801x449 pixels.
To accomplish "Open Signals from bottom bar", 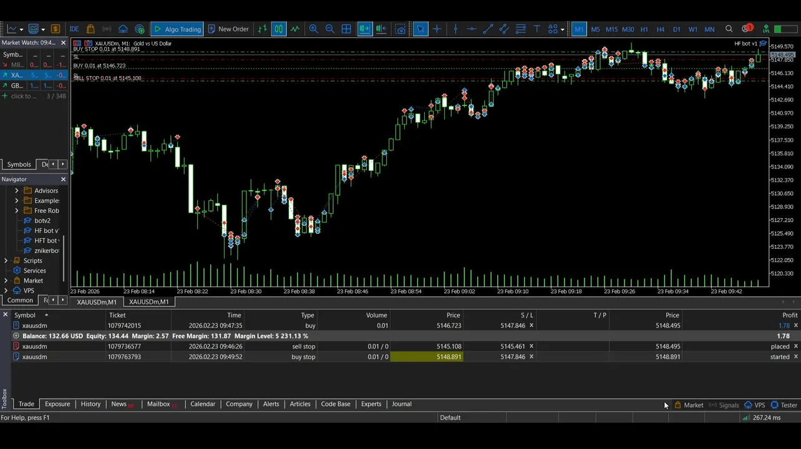I will tap(724, 405).
